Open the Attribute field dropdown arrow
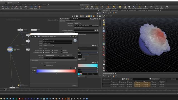 [75, 58]
